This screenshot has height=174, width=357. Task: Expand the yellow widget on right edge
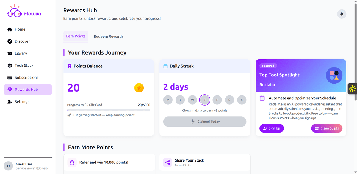point(353,89)
